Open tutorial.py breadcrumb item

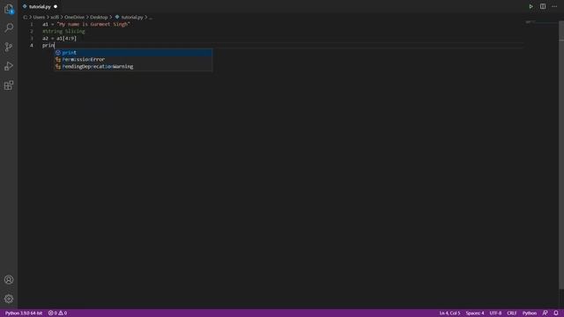point(129,18)
